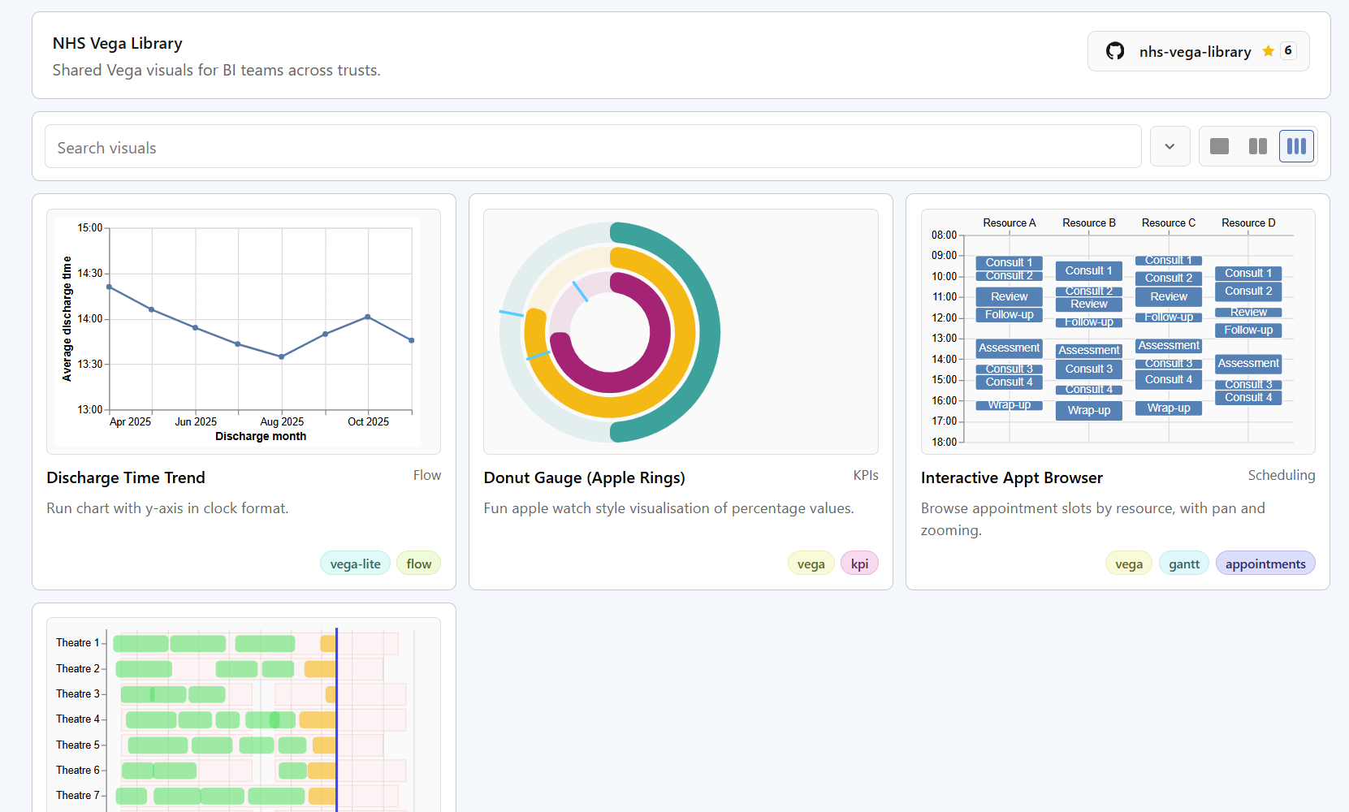The image size is (1349, 812).
Task: Click the Fun apple watch style description
Action: (668, 508)
